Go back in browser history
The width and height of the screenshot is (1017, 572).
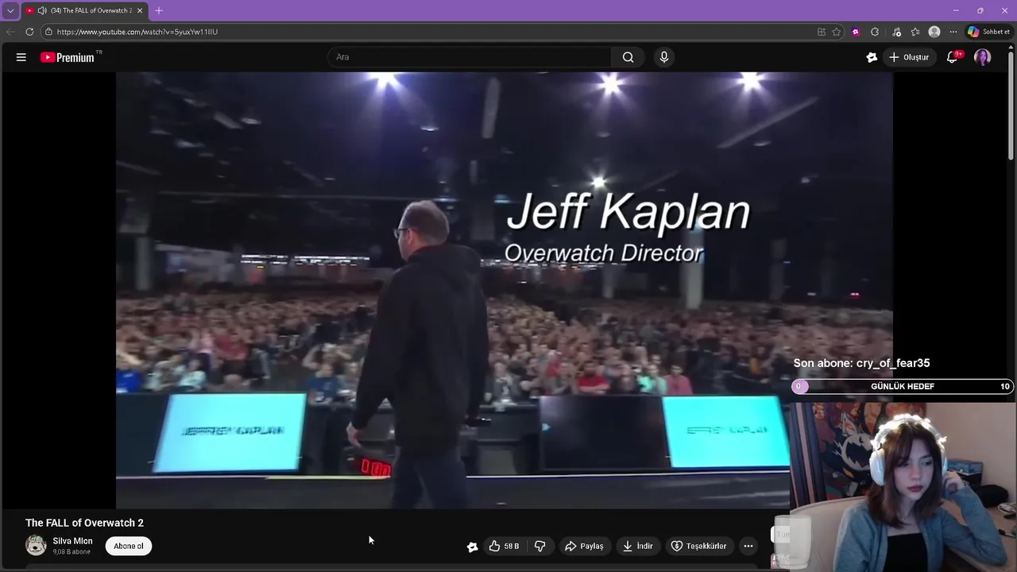click(10, 32)
